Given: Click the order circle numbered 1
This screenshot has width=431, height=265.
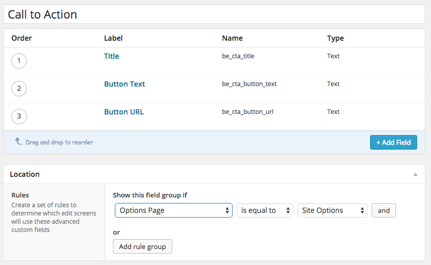Looking at the screenshot, I should tap(19, 61).
